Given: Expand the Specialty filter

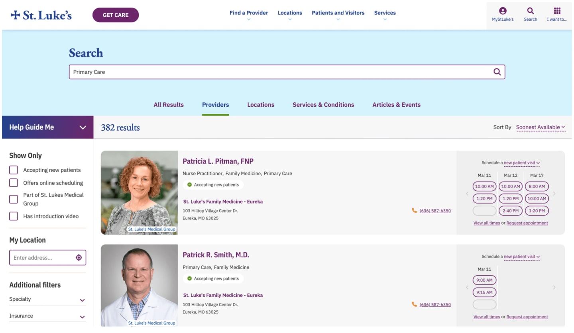Looking at the screenshot, I should pyautogui.click(x=47, y=300).
